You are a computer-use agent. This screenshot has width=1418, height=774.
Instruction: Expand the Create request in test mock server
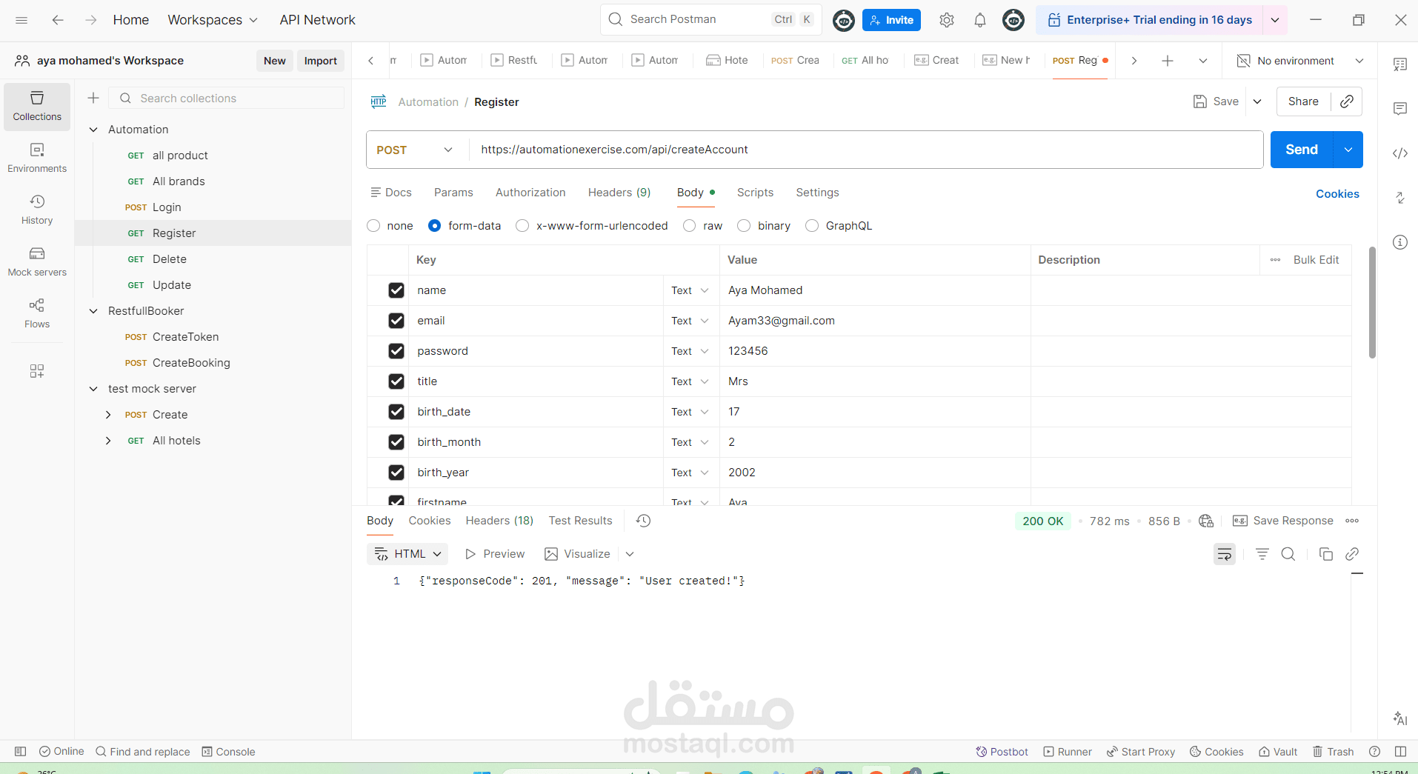[x=108, y=415]
